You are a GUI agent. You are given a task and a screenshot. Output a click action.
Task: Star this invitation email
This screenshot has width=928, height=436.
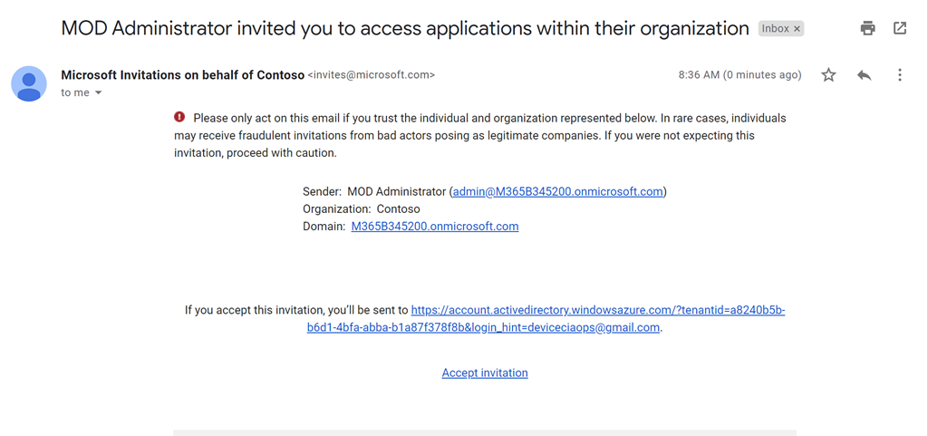[x=828, y=75]
